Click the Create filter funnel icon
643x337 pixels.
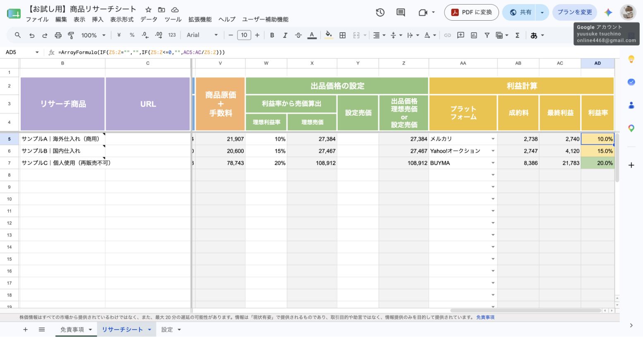[x=487, y=35]
